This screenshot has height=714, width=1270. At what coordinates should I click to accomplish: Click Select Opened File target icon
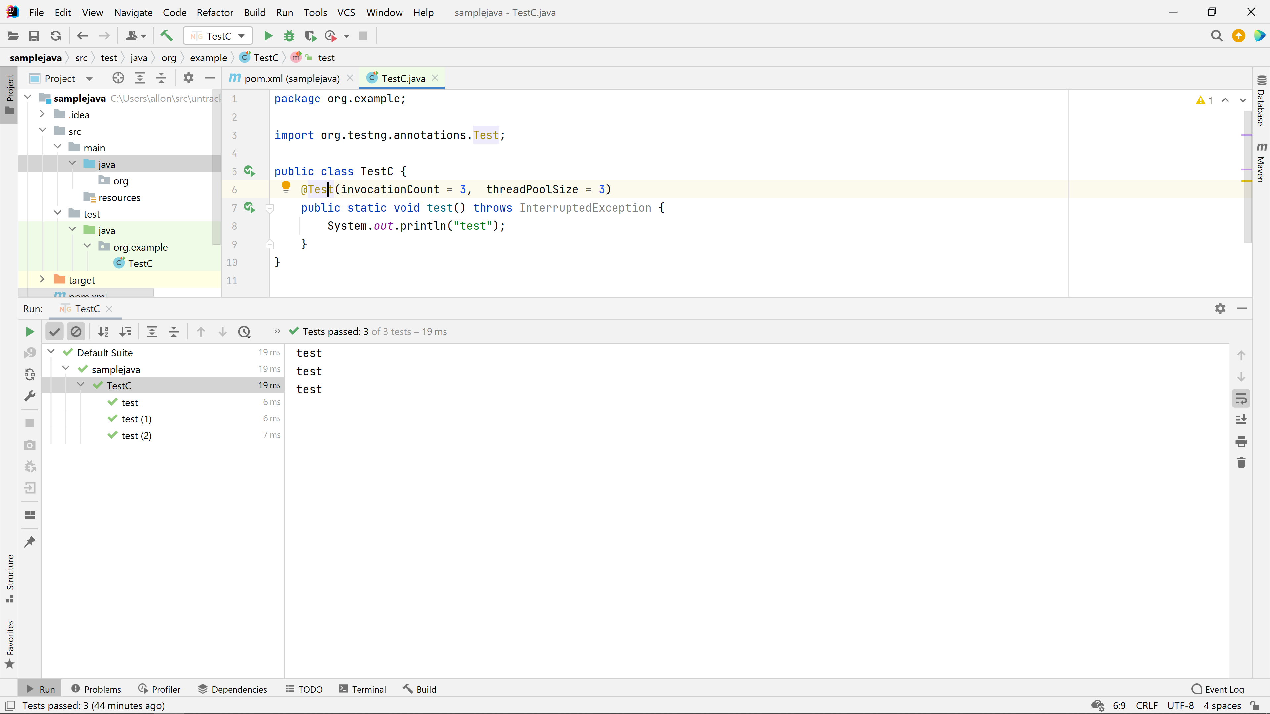(118, 78)
